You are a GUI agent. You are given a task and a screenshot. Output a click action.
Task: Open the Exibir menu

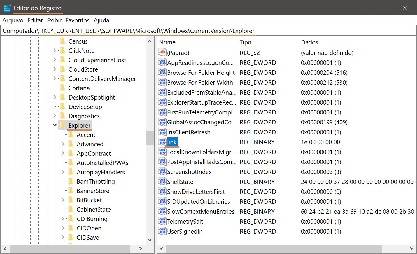(x=54, y=20)
